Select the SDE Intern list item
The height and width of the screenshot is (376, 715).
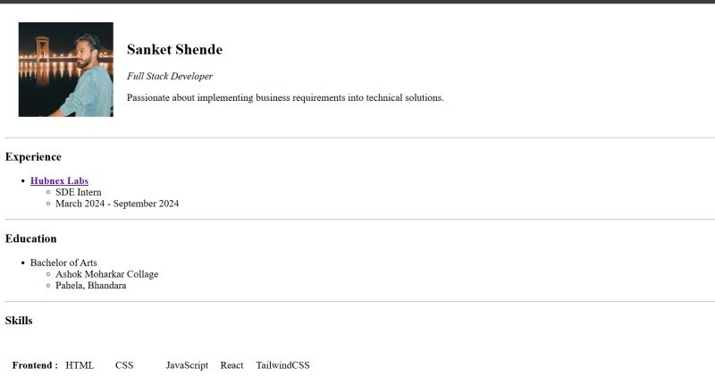(79, 193)
